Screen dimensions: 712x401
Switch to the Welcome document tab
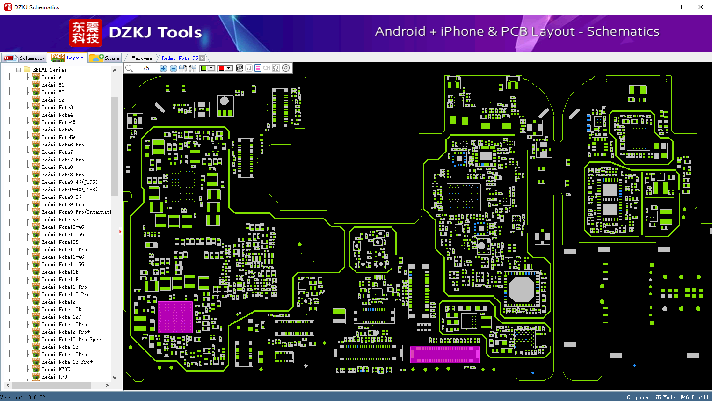pyautogui.click(x=142, y=58)
